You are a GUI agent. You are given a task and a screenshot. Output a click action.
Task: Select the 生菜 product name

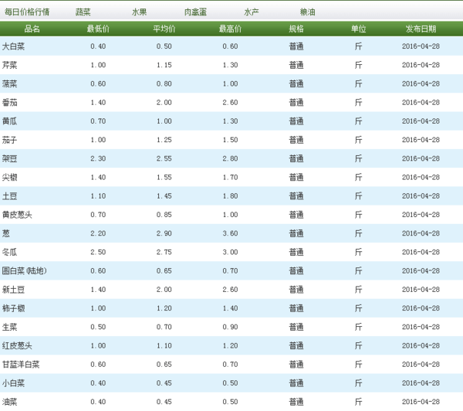pos(9,327)
